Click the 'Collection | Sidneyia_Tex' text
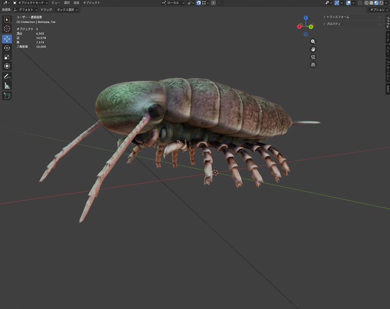 point(38,22)
